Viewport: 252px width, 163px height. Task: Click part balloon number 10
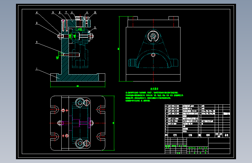[95, 12]
